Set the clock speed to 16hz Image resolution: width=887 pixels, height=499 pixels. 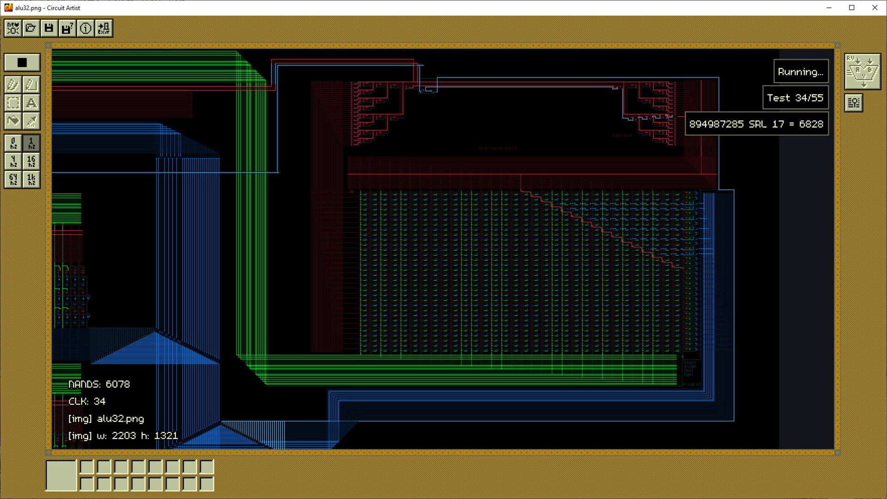[31, 162]
